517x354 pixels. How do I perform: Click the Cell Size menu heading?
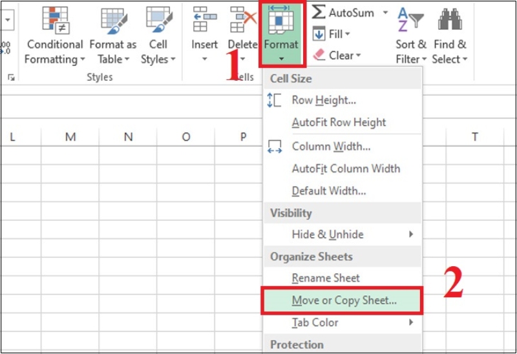(x=291, y=78)
